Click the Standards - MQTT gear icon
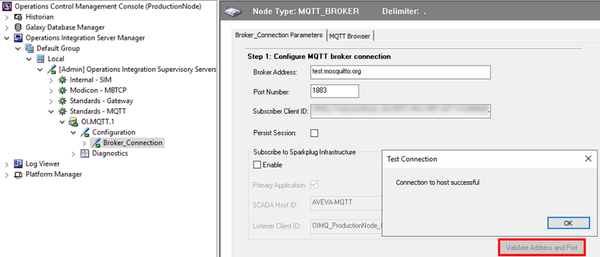 click(63, 111)
